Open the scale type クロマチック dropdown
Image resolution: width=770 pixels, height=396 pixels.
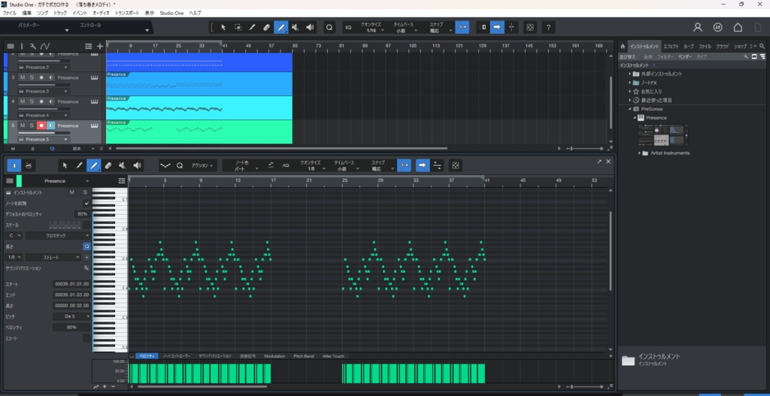(58, 235)
